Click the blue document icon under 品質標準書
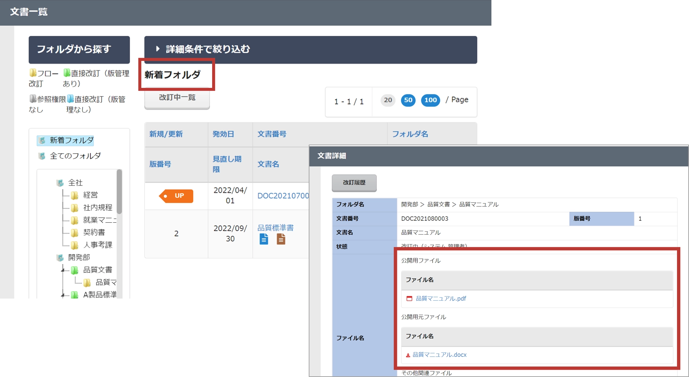 tap(264, 239)
